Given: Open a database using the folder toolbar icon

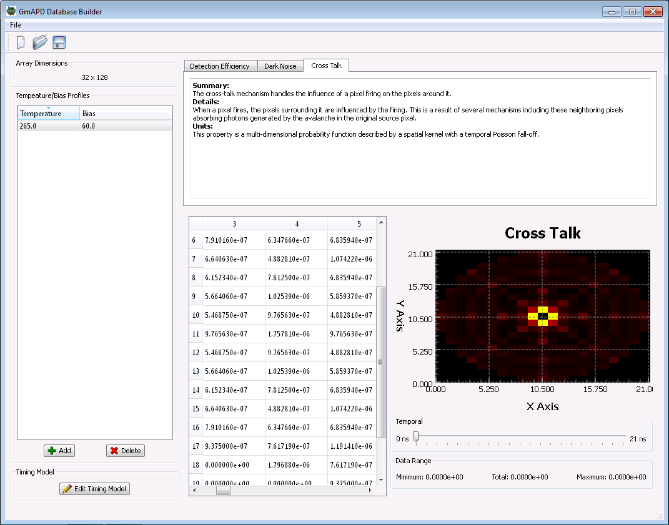Looking at the screenshot, I should tap(39, 42).
